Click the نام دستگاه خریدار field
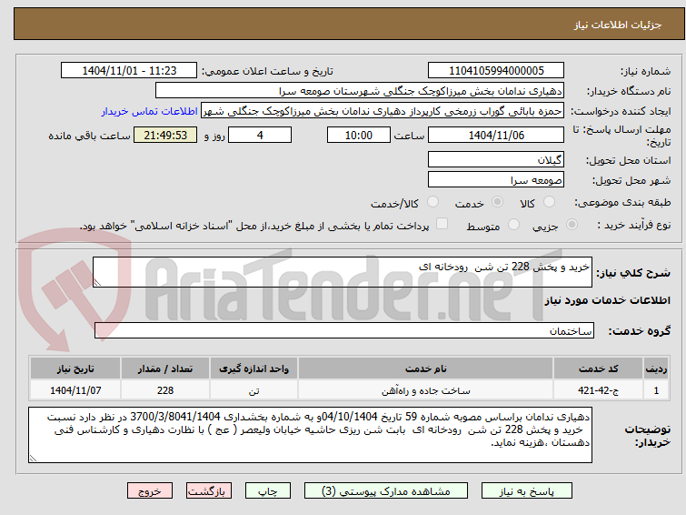The image size is (686, 515). (x=360, y=91)
